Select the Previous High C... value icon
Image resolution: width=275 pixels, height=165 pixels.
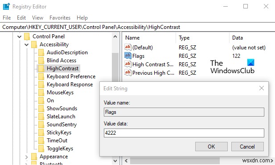[x=127, y=72]
